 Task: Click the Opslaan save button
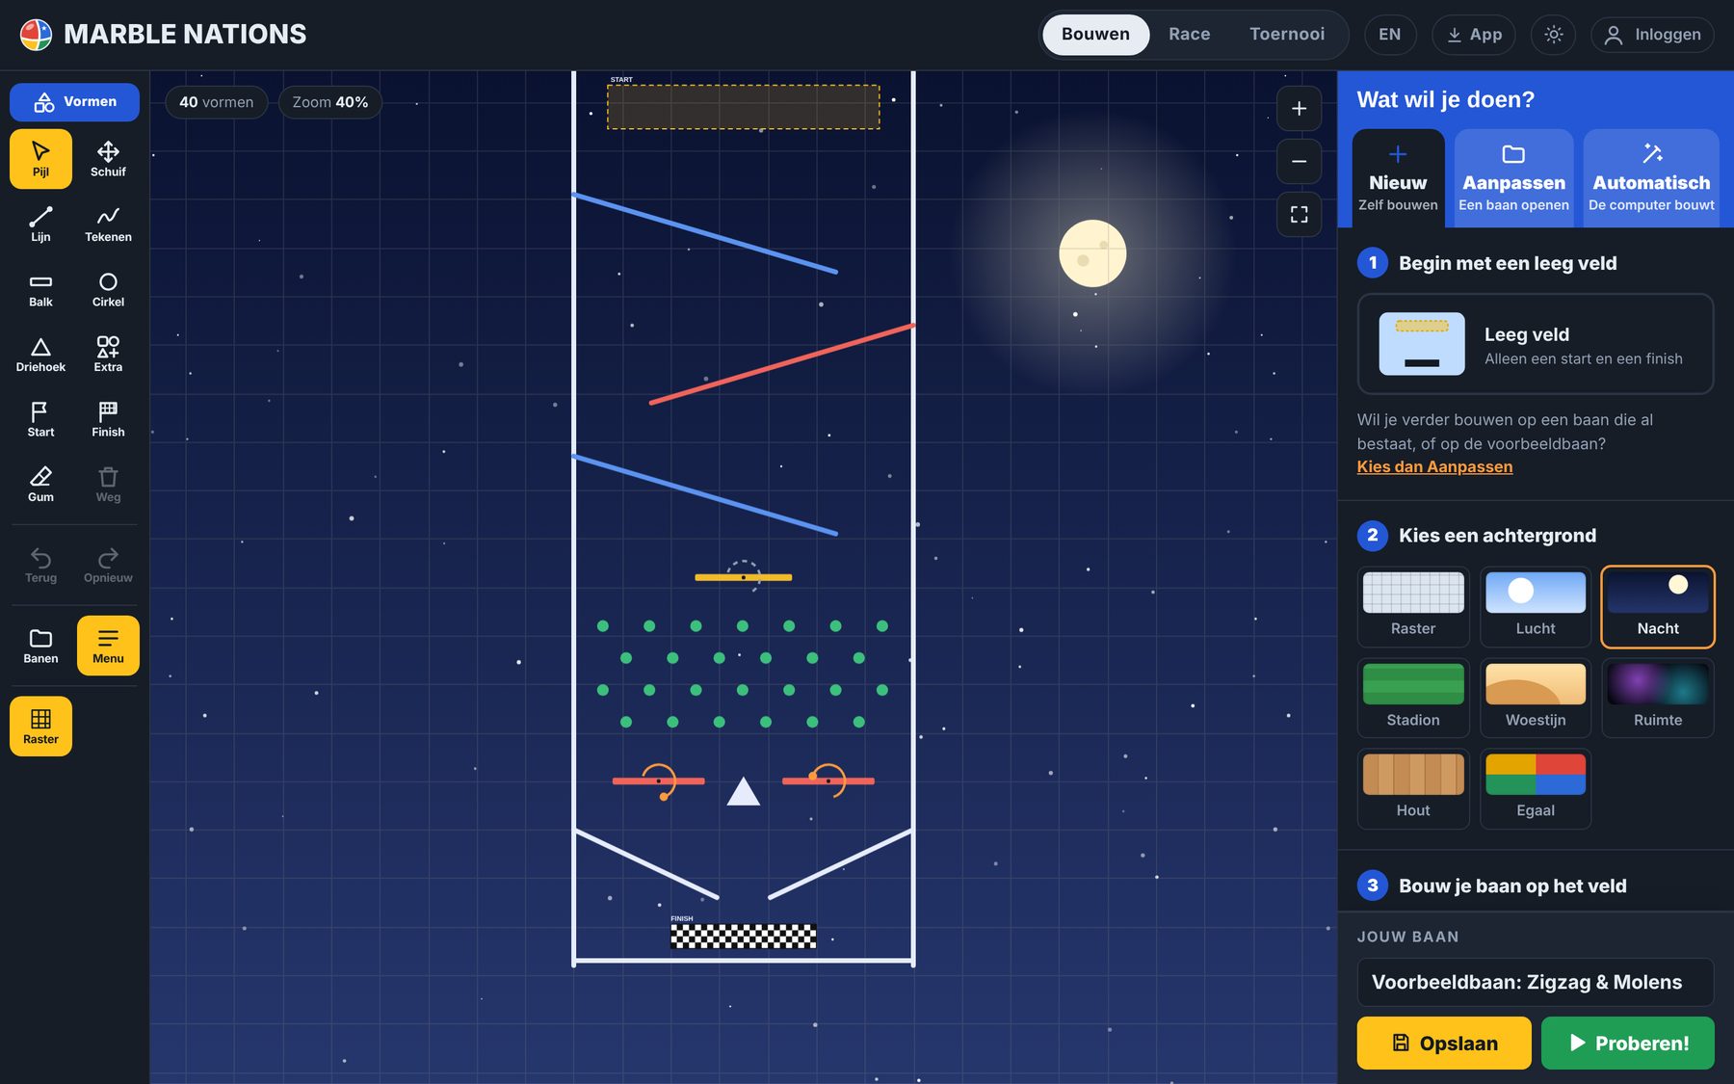(x=1444, y=1043)
